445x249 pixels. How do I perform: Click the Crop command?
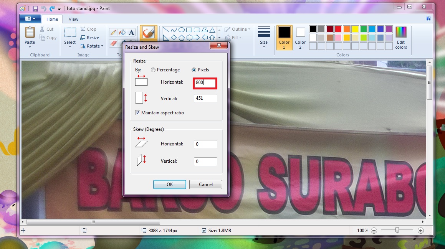click(x=88, y=29)
